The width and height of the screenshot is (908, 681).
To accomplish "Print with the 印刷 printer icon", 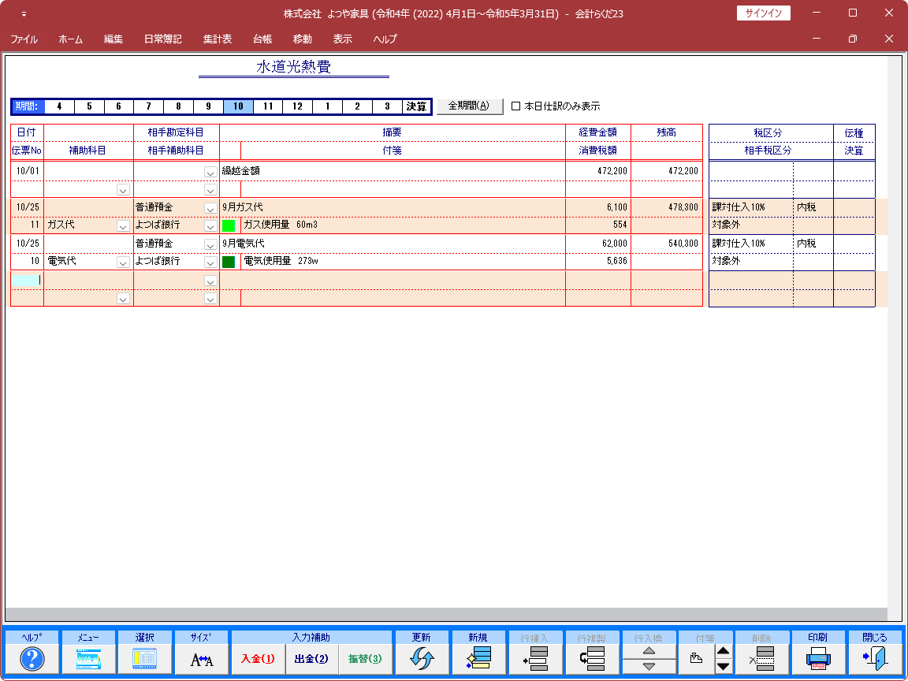I will [x=818, y=660].
